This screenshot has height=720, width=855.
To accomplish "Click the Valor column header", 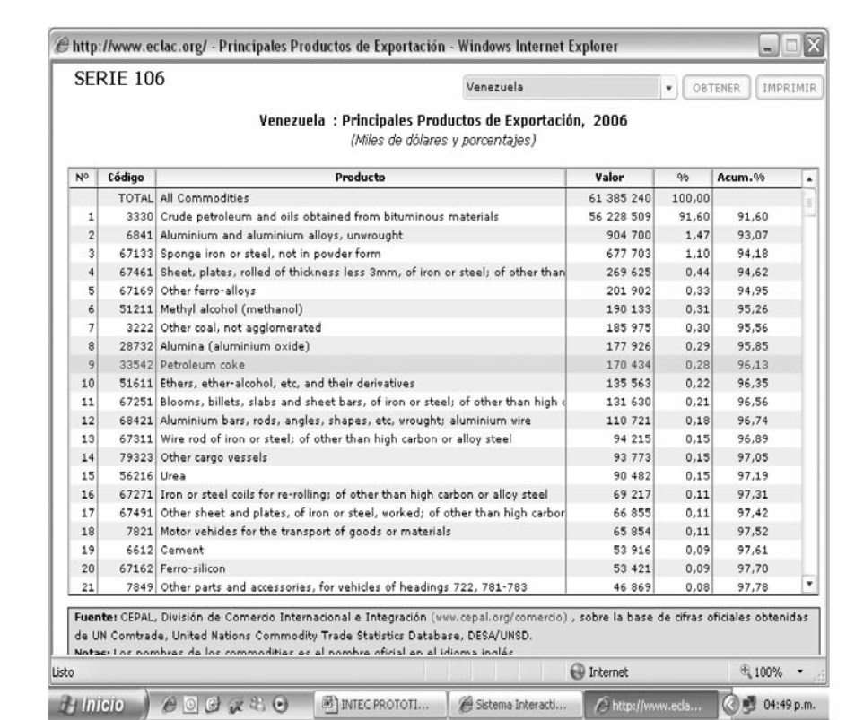I will (609, 178).
